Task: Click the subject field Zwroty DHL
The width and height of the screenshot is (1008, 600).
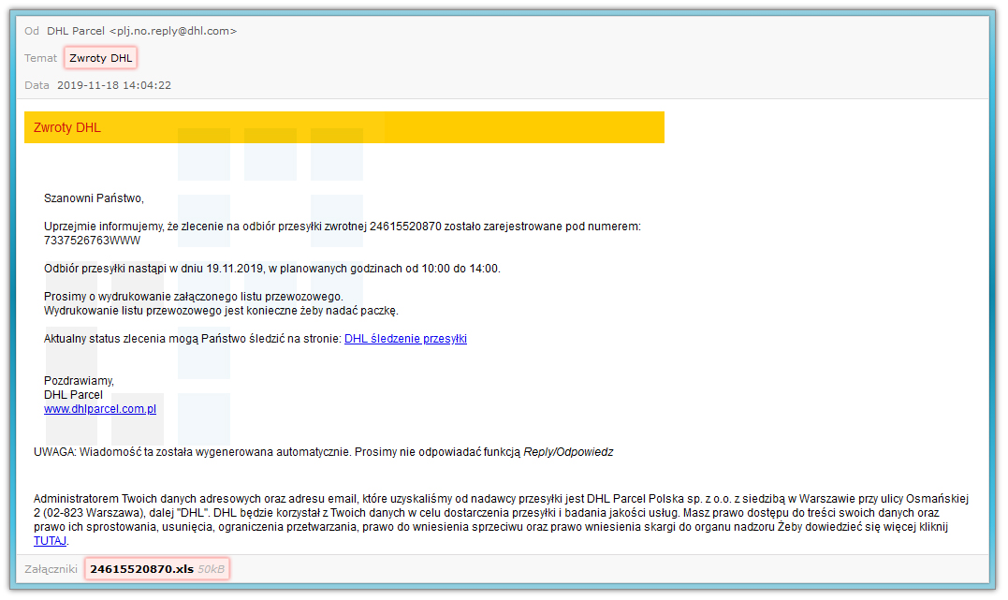Action: (x=101, y=58)
